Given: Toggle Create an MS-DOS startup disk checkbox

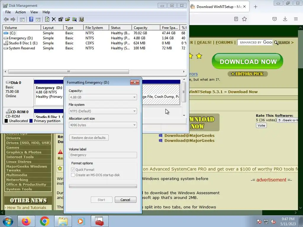Looking at the screenshot, I should point(73,175).
